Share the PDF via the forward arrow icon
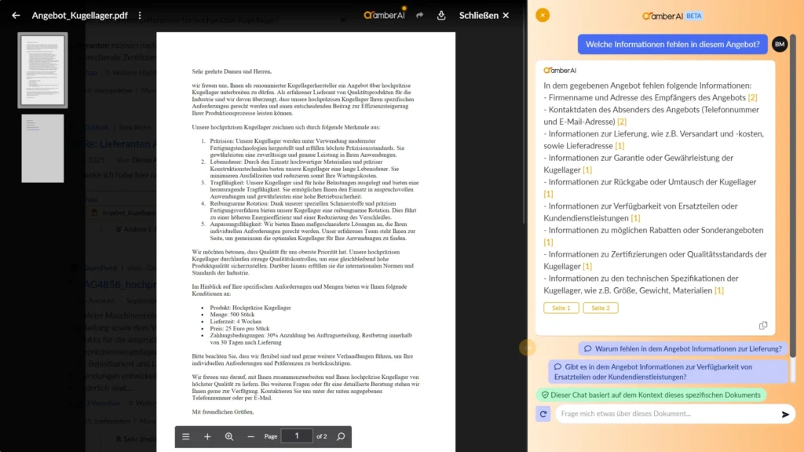The height and width of the screenshot is (452, 804). 420,15
